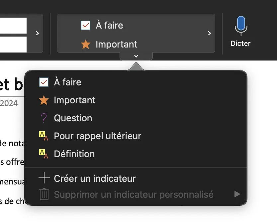This screenshot has width=277, height=222.
Task: Click the highlight icon beside Pour rappel ultérieur
Action: click(44, 136)
